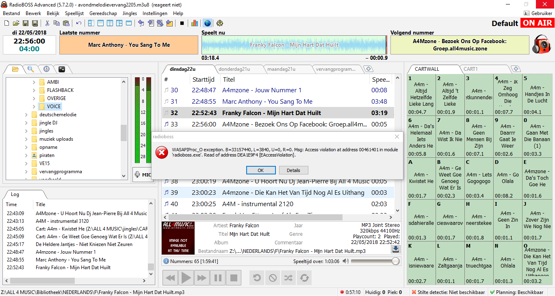Screen dimensions: 555x296
Task: Add a folder with the yellow folder-plus icon
Action: pyautogui.click(x=169, y=23)
